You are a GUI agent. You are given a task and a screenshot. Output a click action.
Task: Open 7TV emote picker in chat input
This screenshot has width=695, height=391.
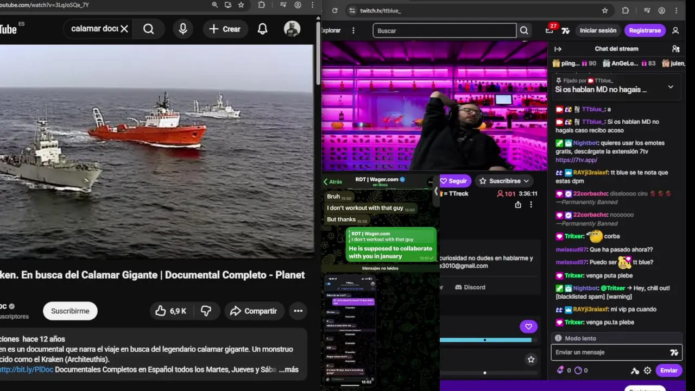click(674, 352)
